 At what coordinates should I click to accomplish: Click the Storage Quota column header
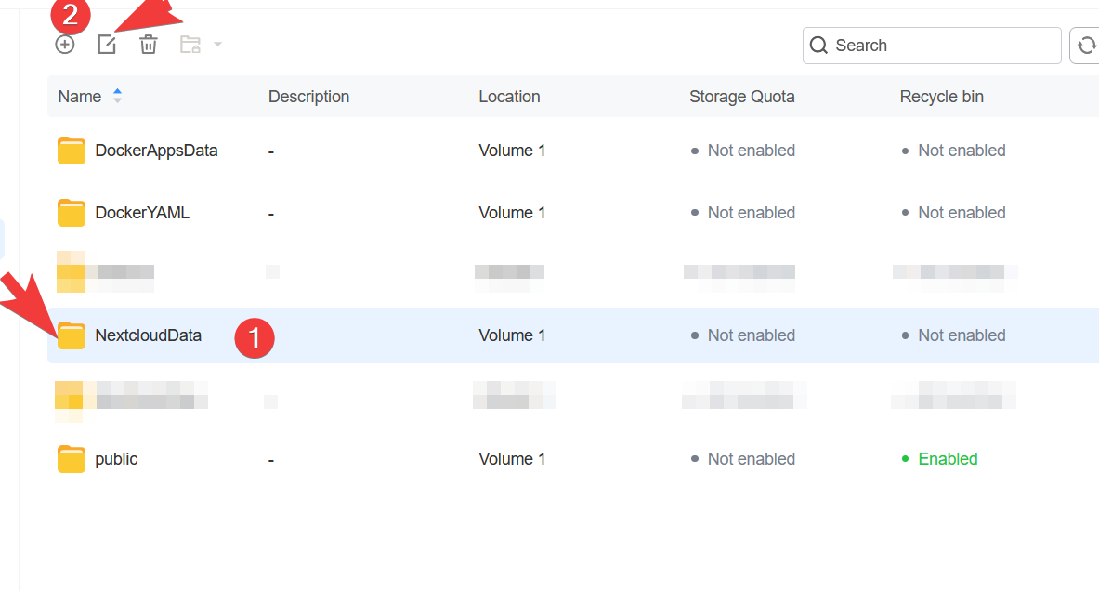pyautogui.click(x=741, y=97)
